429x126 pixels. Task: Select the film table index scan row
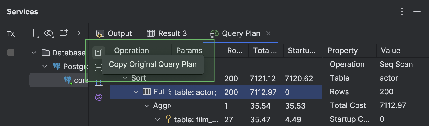point(195,119)
